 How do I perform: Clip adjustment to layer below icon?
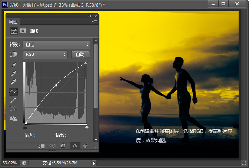coord(41,146)
